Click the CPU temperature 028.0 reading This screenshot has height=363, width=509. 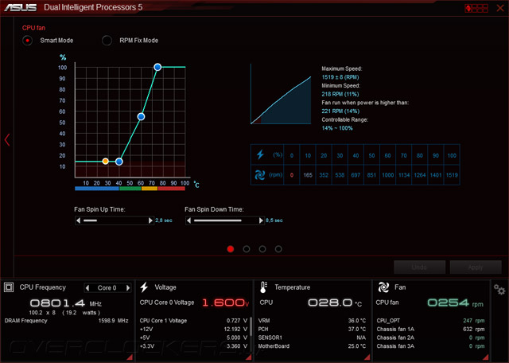point(335,302)
